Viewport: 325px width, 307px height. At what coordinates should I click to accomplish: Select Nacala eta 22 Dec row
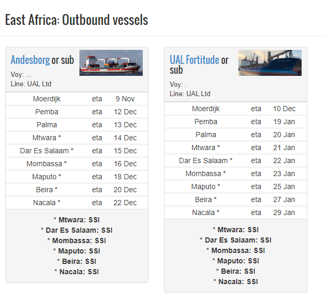pos(77,203)
